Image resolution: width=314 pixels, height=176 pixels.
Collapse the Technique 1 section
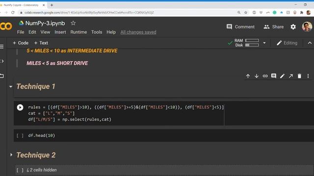click(x=11, y=87)
